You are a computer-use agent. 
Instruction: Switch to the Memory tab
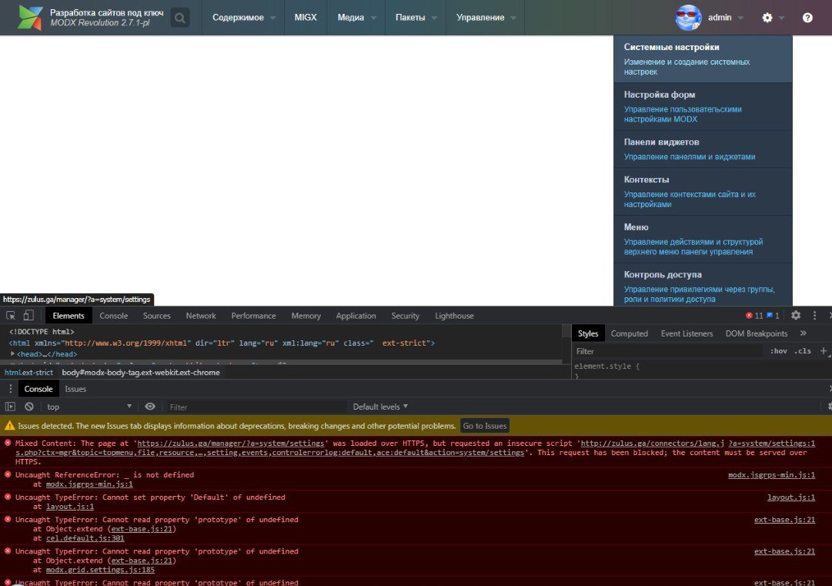tap(306, 315)
